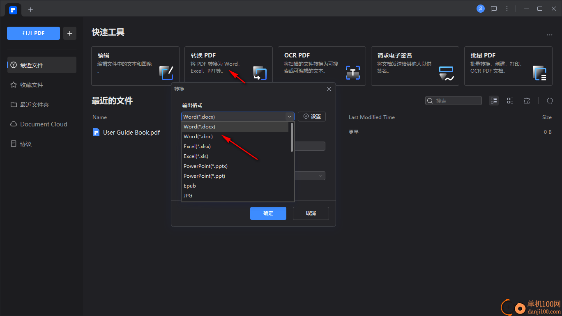Select Recent Files in sidebar
This screenshot has width=562, height=316.
coord(42,65)
